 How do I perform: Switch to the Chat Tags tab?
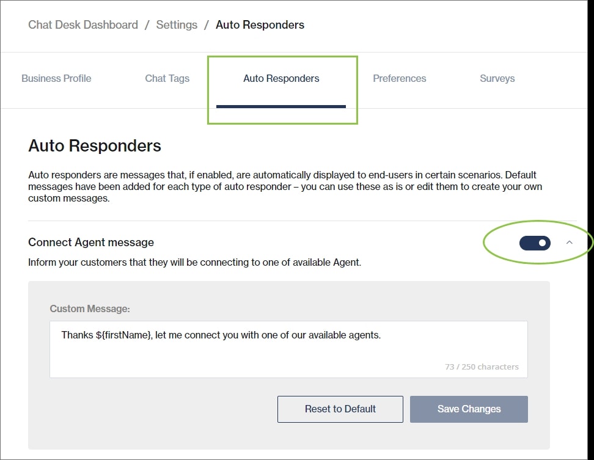tap(167, 78)
